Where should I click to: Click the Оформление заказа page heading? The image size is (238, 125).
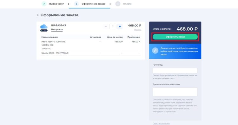pos(59,15)
